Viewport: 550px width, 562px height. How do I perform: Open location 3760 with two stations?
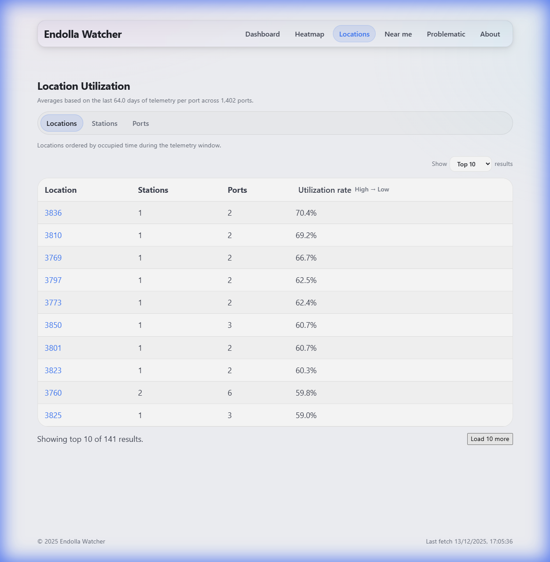coord(53,393)
